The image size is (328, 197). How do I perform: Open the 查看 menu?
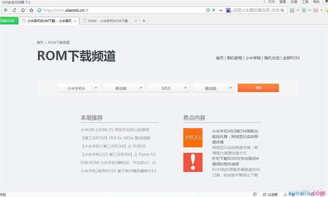[x=283, y=2]
